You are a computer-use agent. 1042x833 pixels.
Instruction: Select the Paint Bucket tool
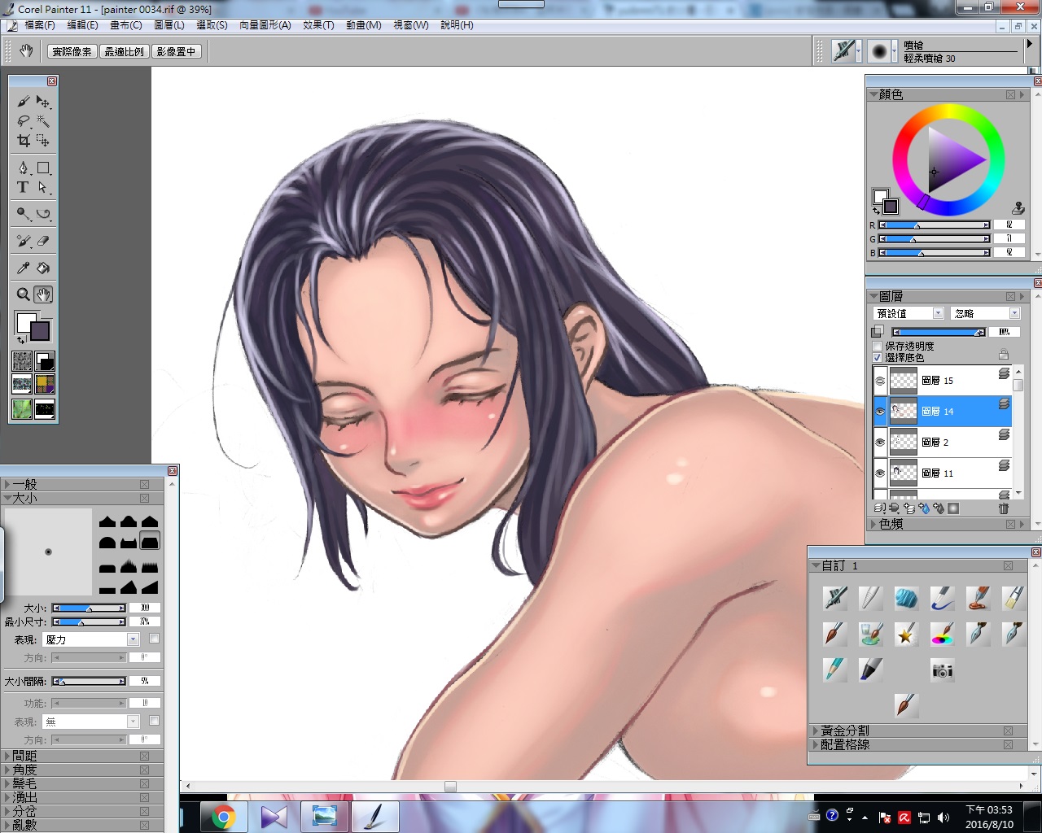click(x=43, y=268)
